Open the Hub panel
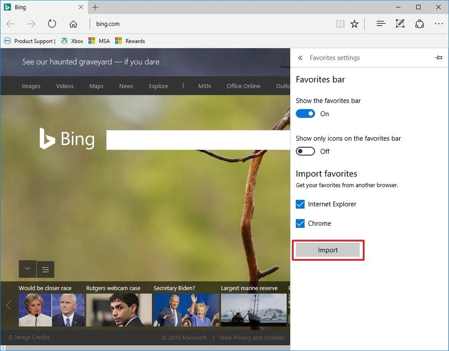Image resolution: width=449 pixels, height=351 pixels. tap(380, 23)
